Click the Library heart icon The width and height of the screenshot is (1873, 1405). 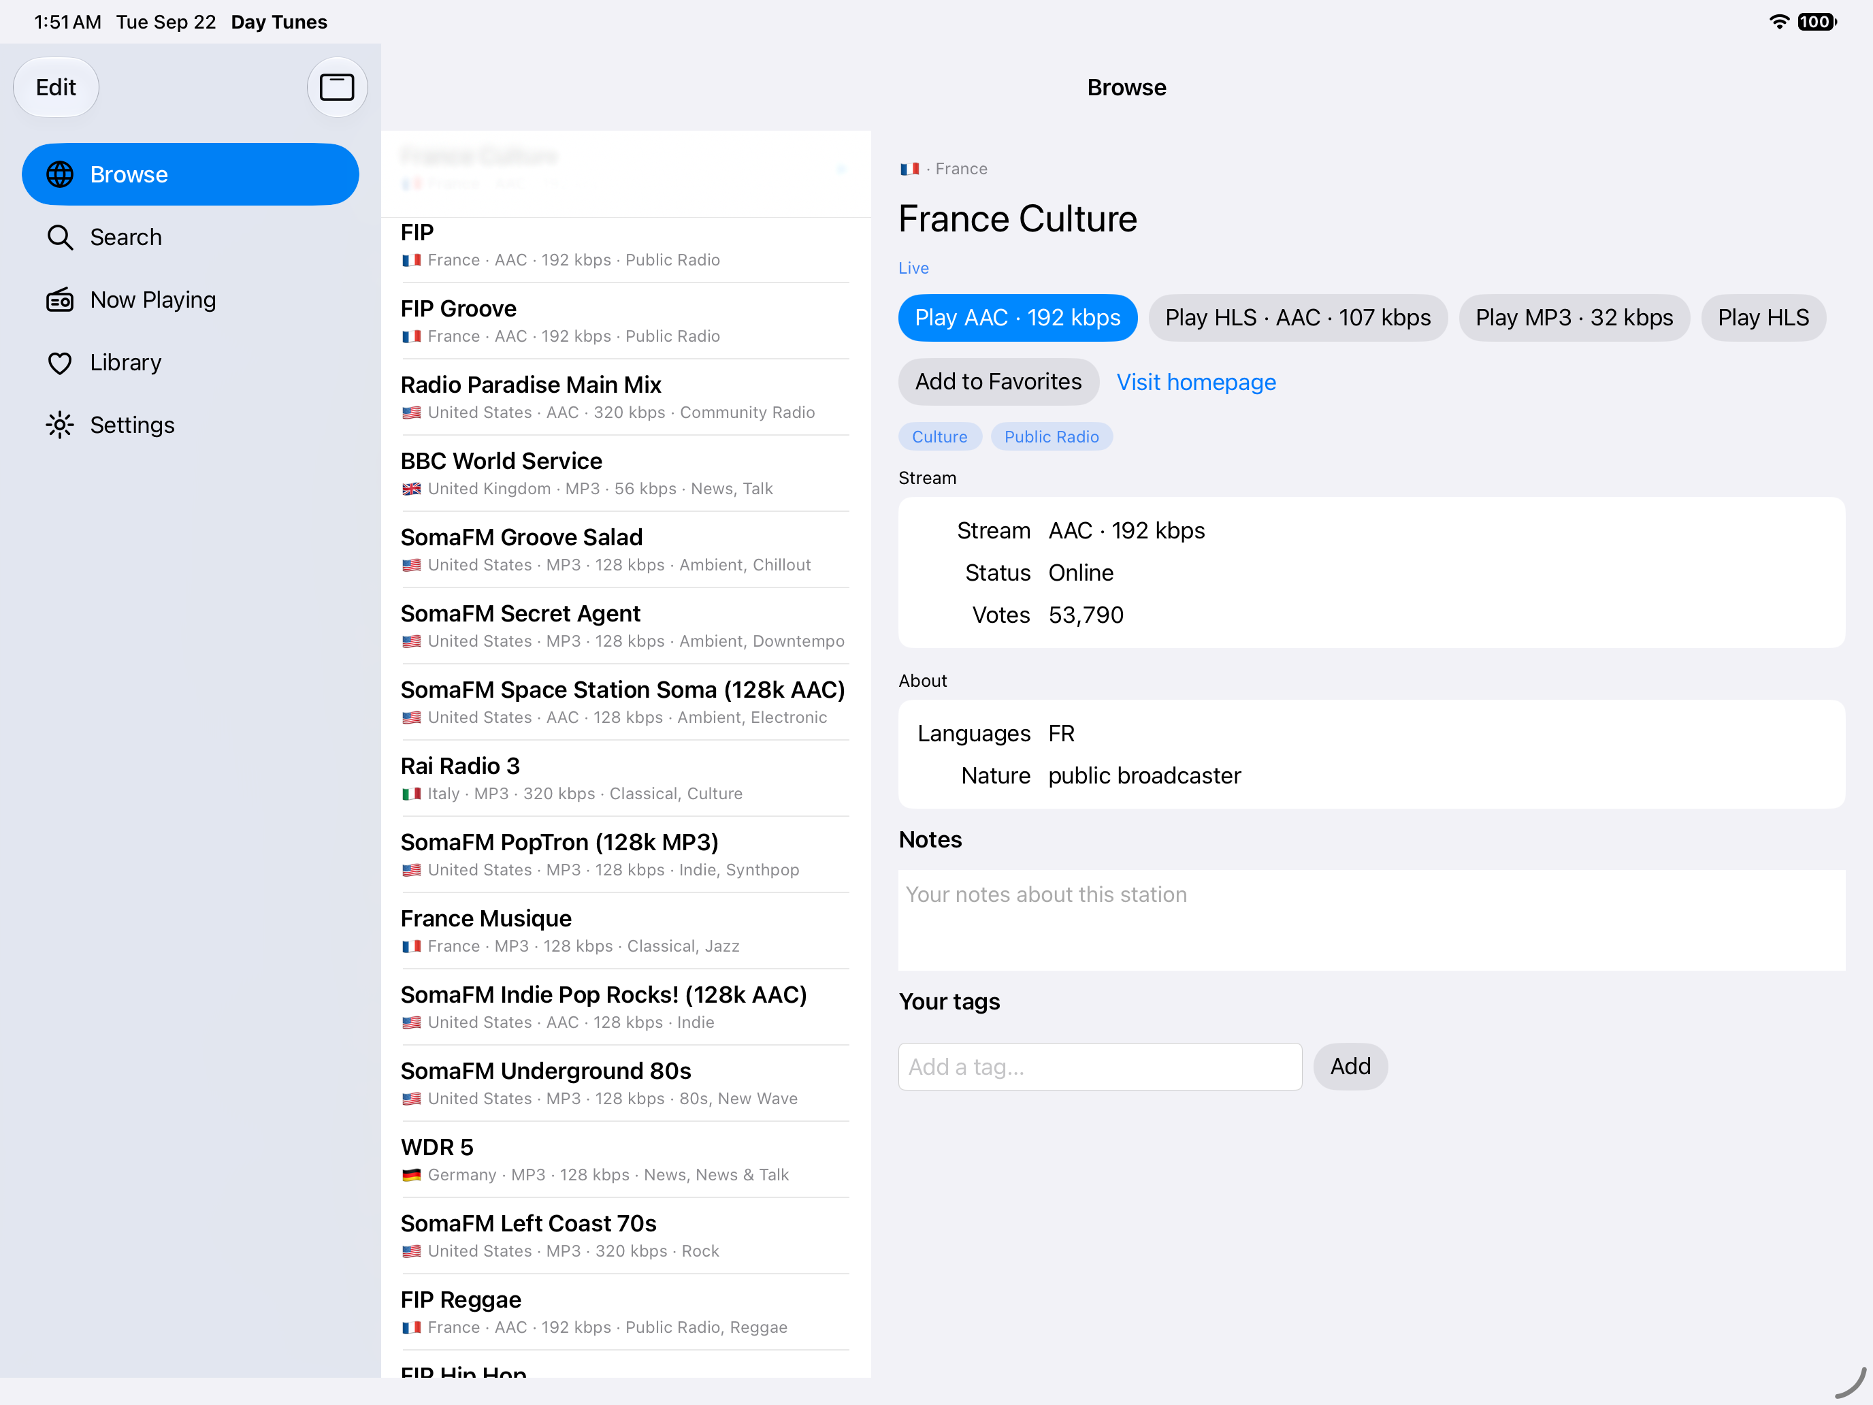59,362
